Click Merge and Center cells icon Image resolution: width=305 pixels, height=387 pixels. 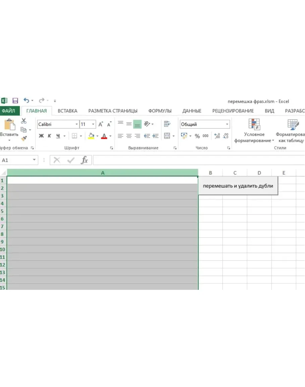(167, 136)
